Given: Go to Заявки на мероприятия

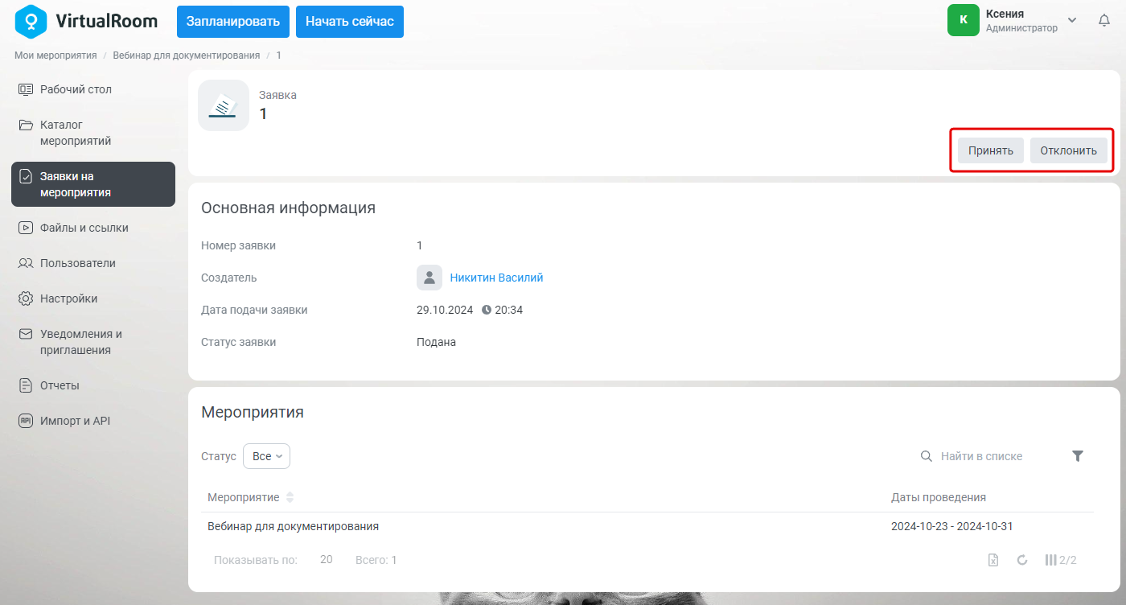Looking at the screenshot, I should (x=93, y=184).
